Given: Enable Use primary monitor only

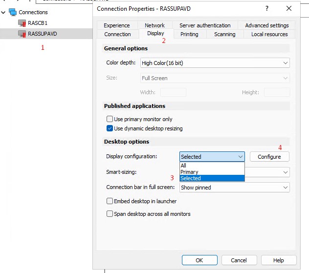Looking at the screenshot, I should (110, 119).
